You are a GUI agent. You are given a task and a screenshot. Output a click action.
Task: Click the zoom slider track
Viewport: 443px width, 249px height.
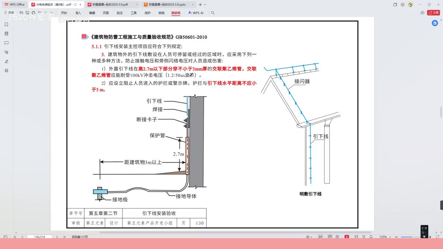[x=411, y=237]
